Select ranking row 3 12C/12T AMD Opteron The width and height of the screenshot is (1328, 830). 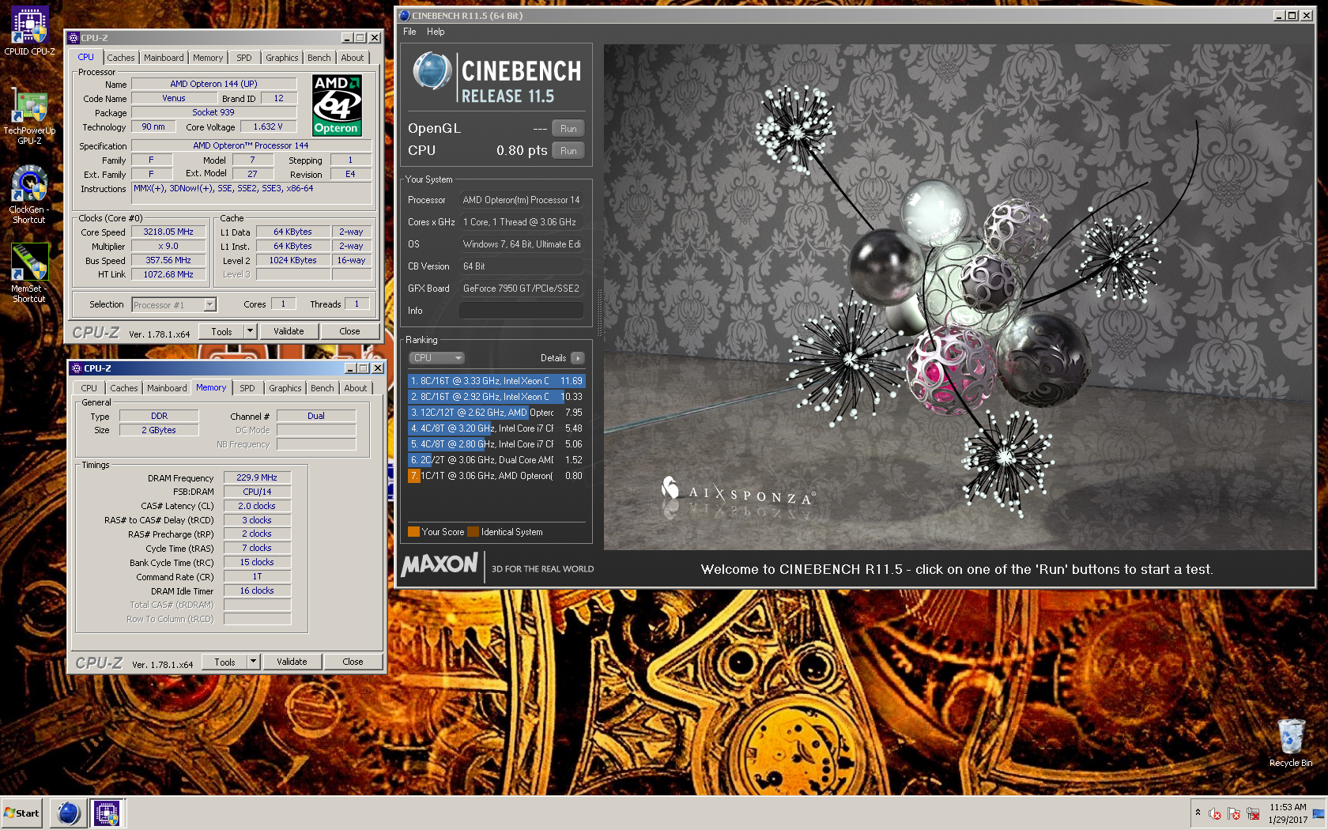coord(496,413)
